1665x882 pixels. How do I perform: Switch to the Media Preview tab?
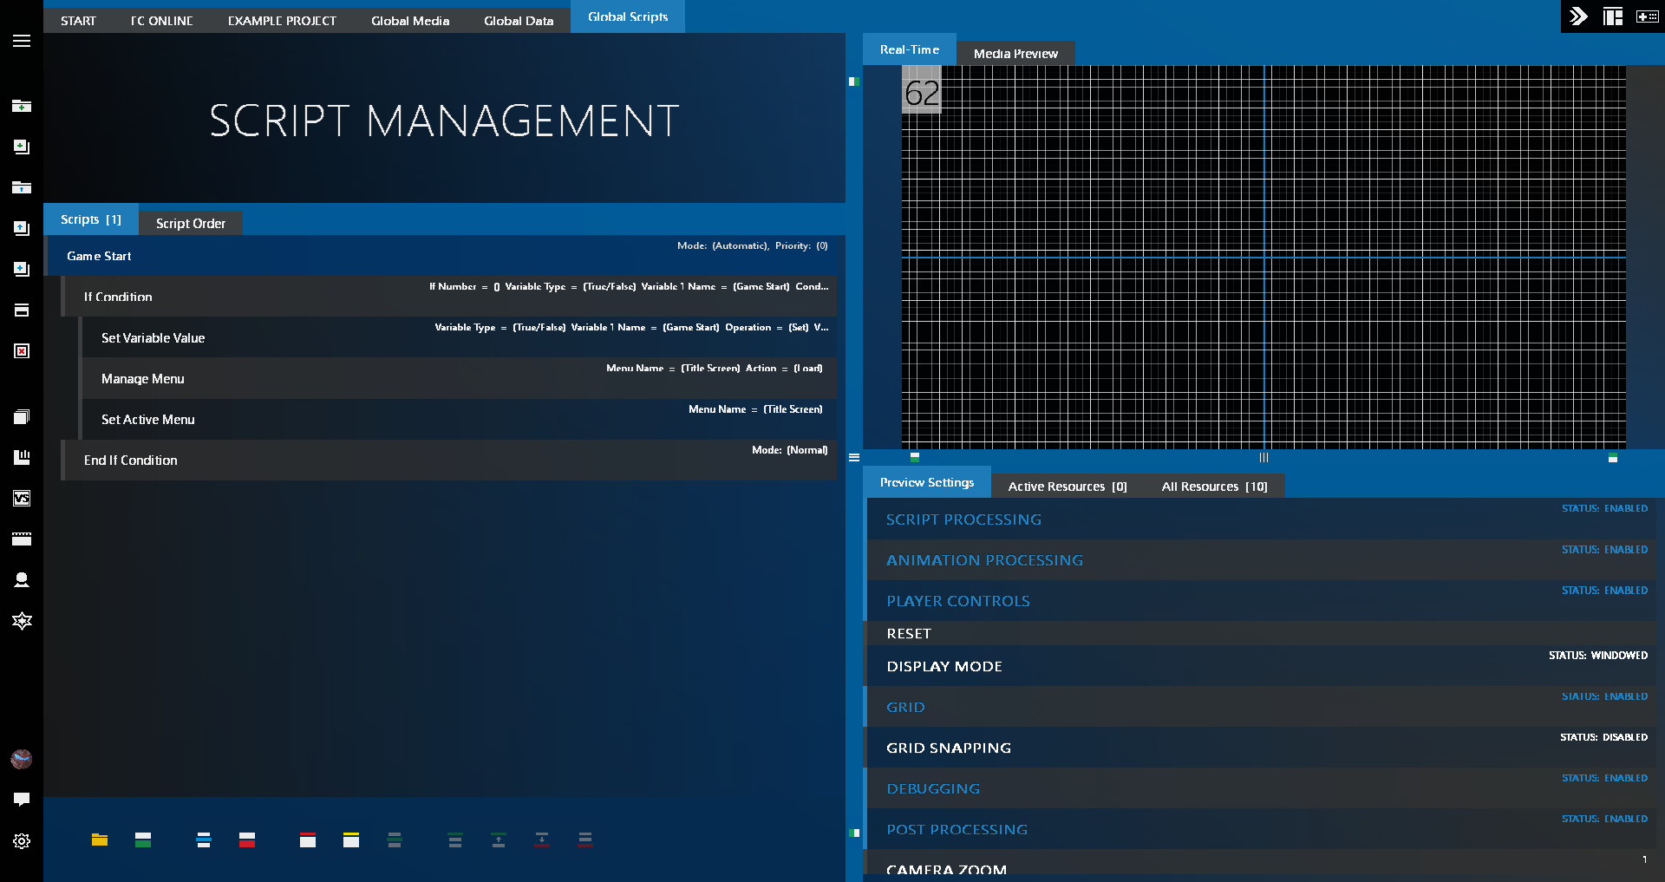tap(1015, 53)
